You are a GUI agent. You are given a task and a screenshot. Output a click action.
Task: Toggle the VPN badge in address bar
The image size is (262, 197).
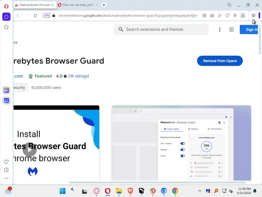coord(47,15)
